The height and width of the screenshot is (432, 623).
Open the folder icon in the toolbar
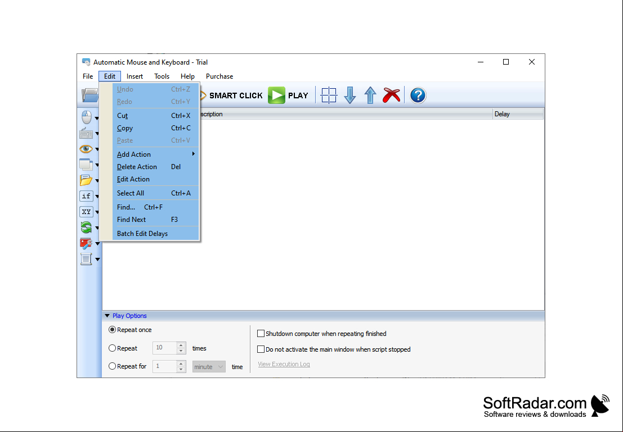click(x=90, y=95)
